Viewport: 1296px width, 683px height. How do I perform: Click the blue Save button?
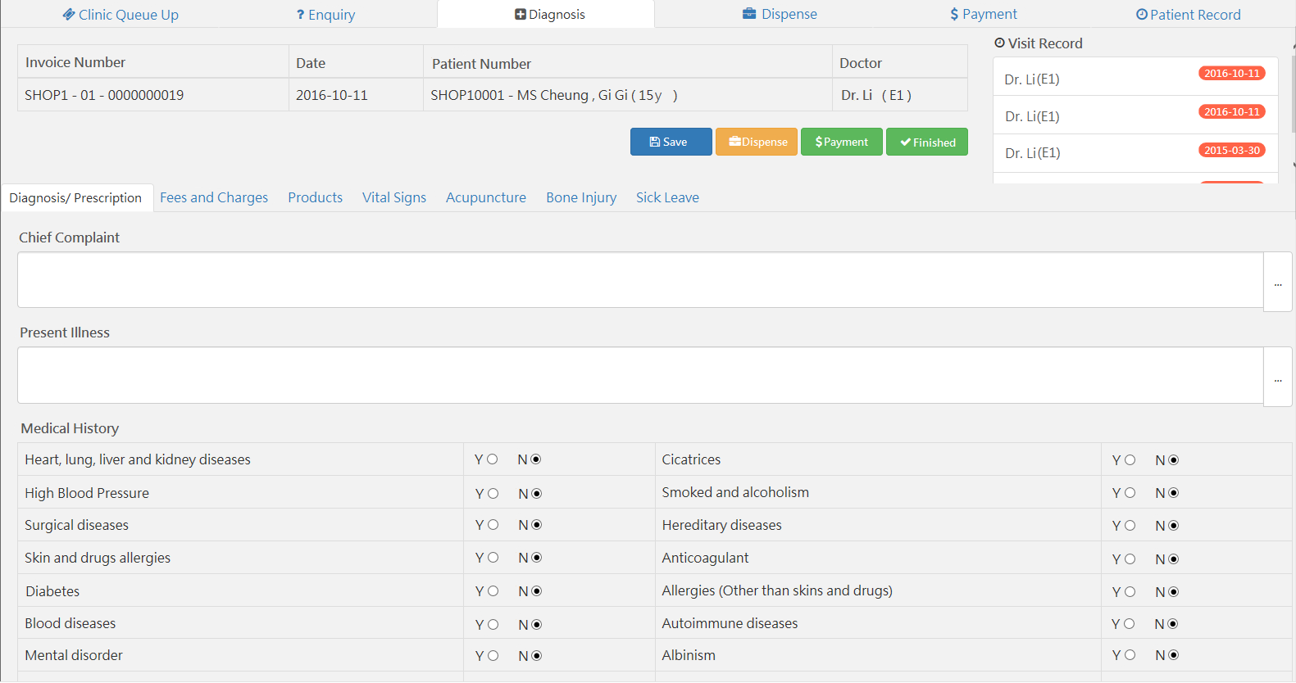(x=671, y=142)
